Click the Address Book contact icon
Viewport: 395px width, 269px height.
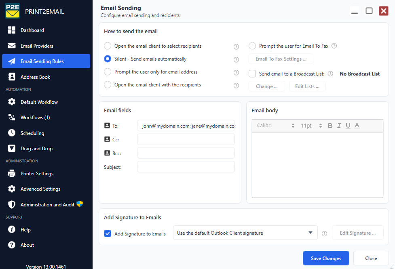12,77
